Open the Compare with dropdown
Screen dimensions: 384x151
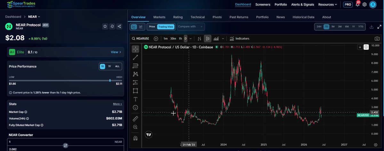tap(191, 27)
